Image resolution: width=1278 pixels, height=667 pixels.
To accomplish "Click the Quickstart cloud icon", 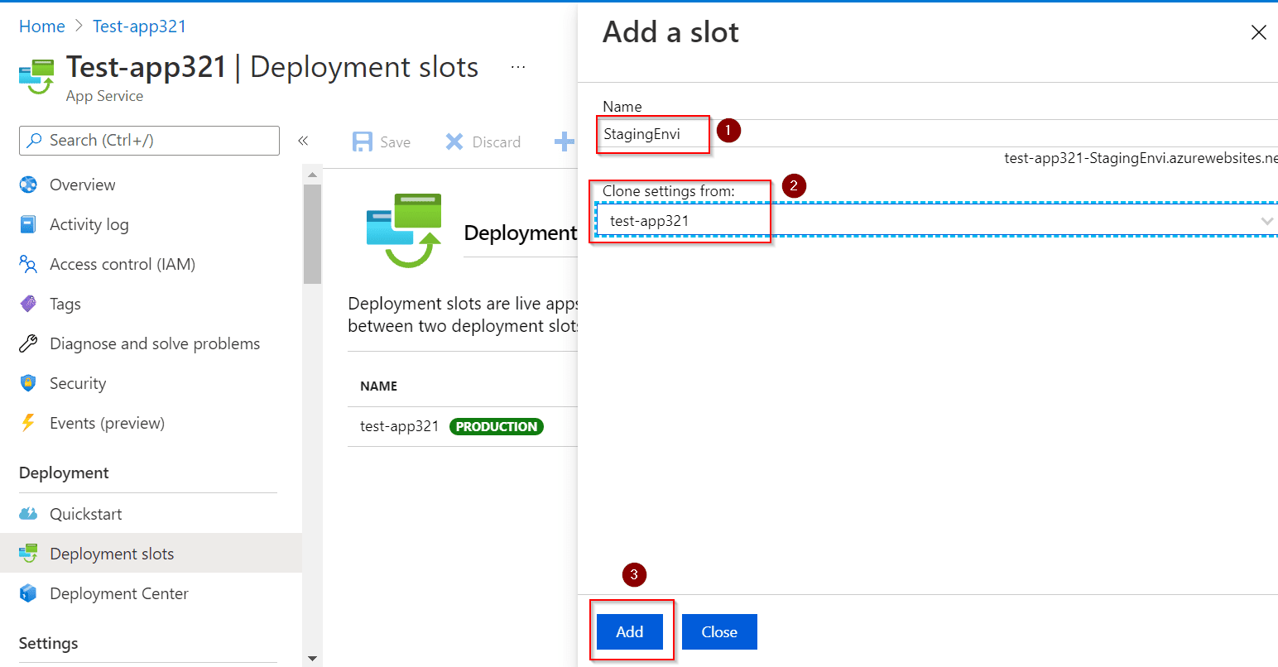I will [28, 514].
